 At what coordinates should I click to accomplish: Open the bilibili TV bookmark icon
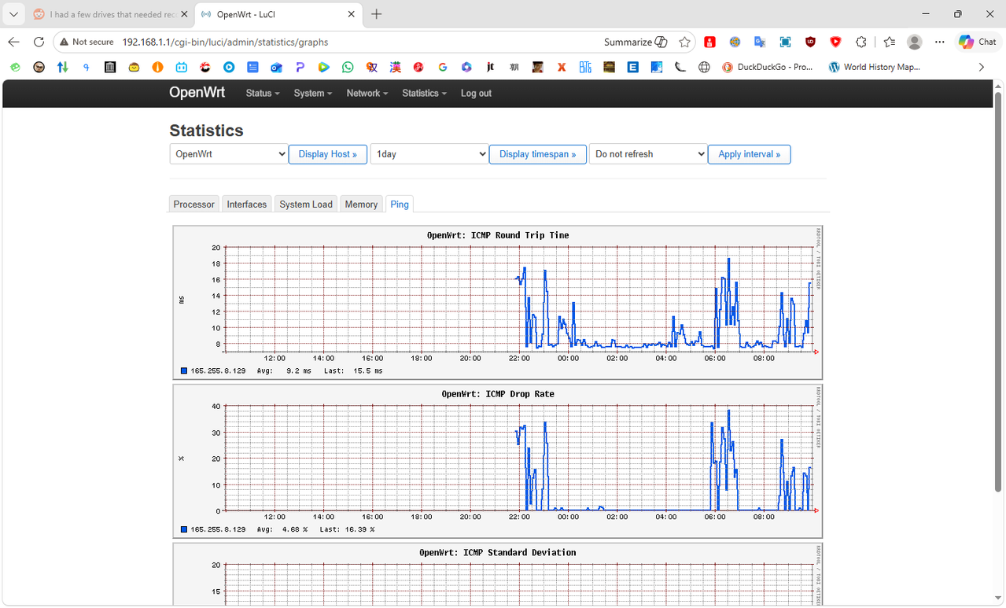(181, 68)
